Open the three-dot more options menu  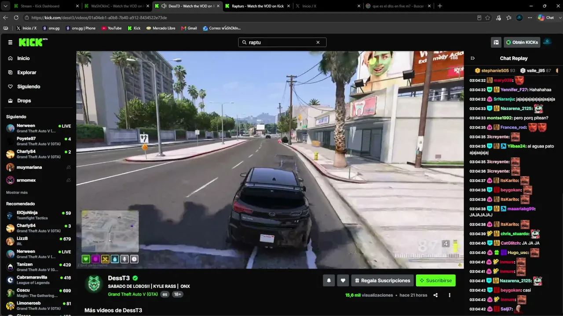point(450,295)
